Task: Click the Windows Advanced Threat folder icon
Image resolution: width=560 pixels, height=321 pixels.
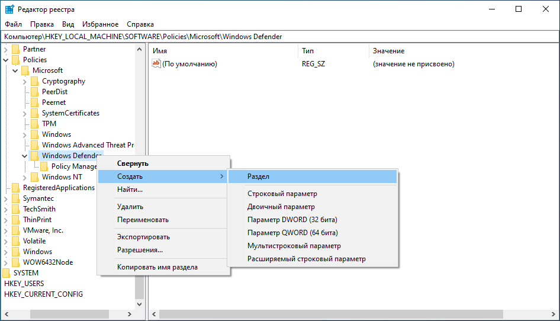Action: point(35,145)
